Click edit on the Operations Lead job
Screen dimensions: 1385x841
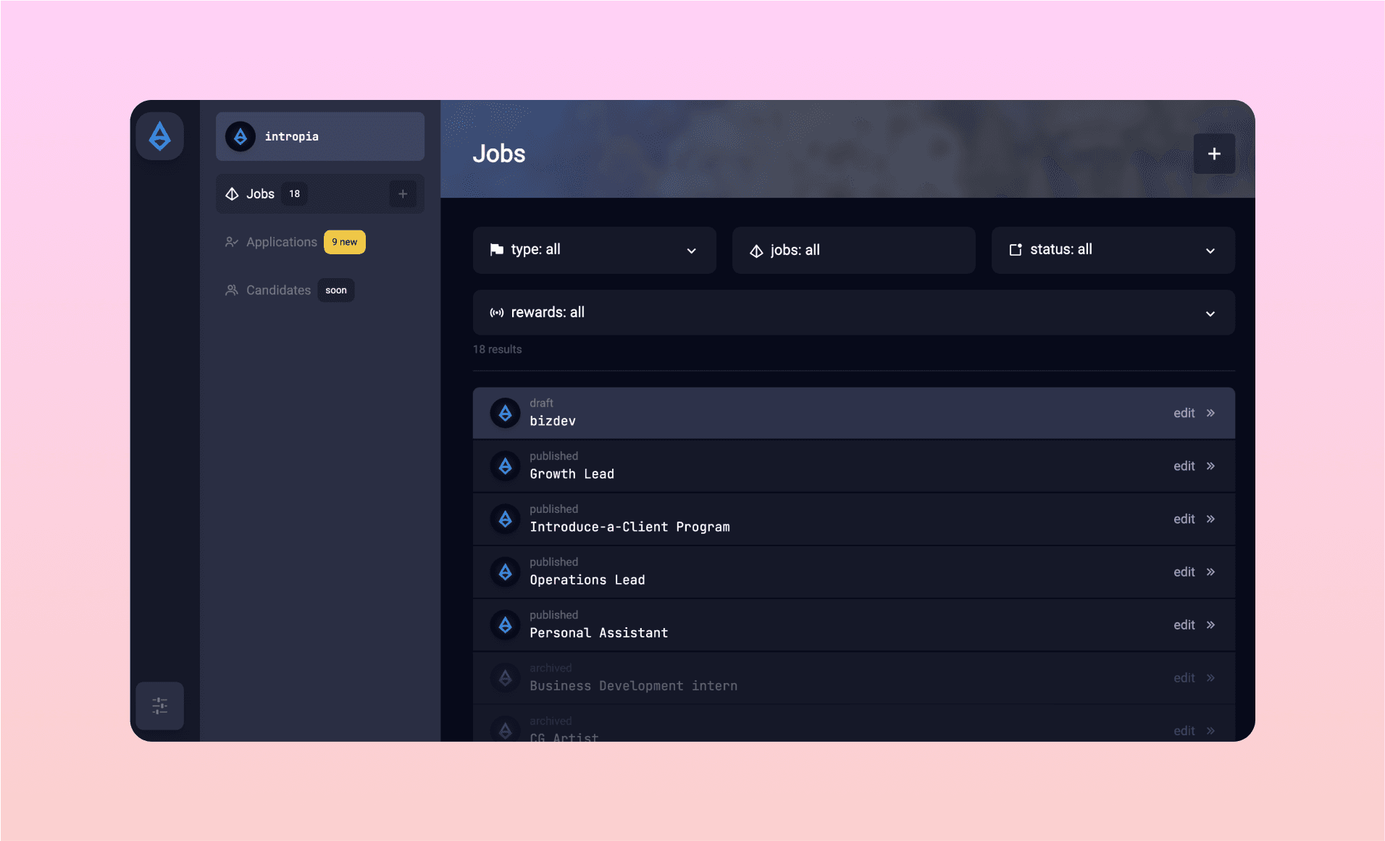1184,572
